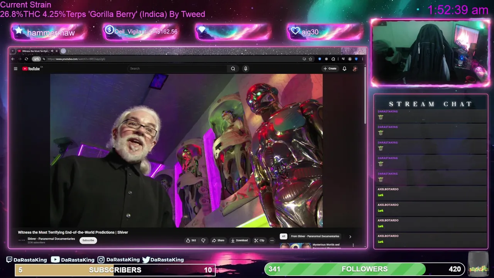
Task: Click the YouTube search magnifier button
Action: click(x=233, y=69)
